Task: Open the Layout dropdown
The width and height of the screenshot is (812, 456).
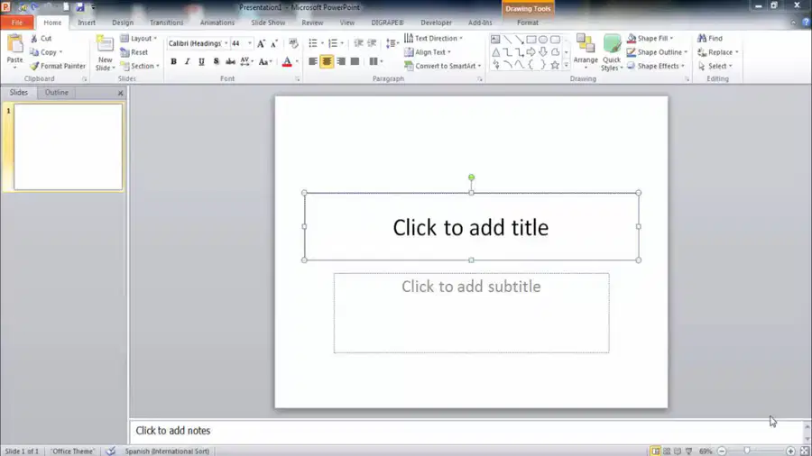Action: [x=139, y=38]
